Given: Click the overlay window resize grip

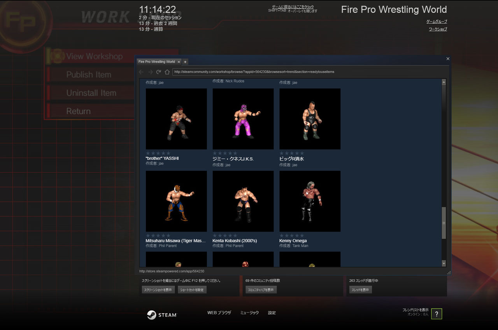Looking at the screenshot, I should 449,273.
